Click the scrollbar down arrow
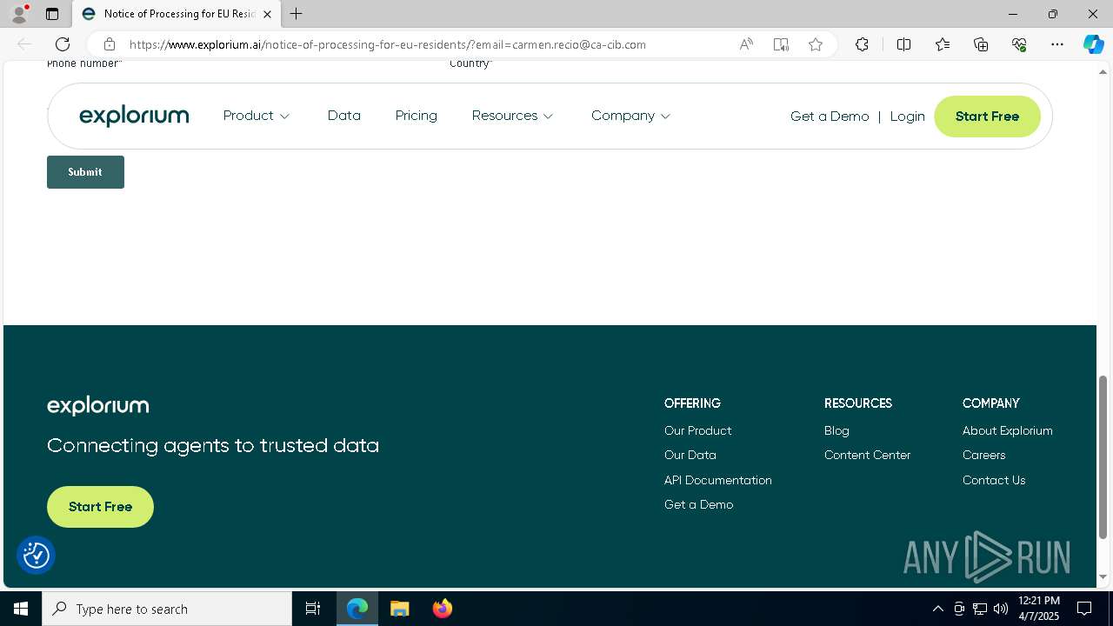This screenshot has width=1113, height=626. point(1103,577)
